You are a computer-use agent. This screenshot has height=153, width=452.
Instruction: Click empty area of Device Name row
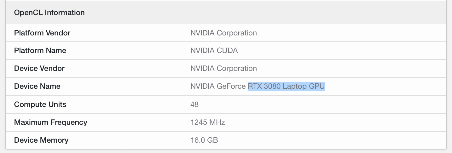(385, 86)
